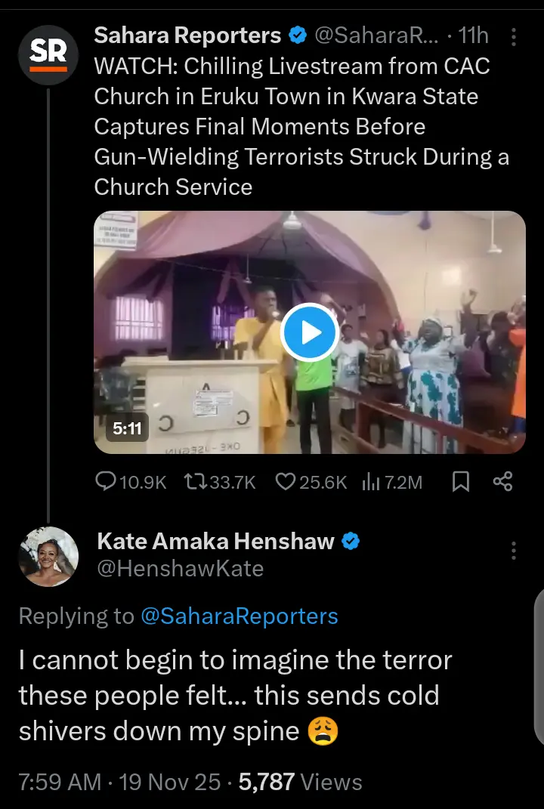Like the Sahara Reporters tweet
Viewport: 544px width, 809px height.
pos(284,482)
